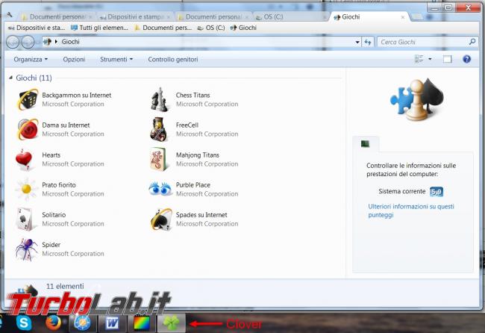485x333 pixels.
Task: Open the blue globe taskbar app
Action: 82,323
